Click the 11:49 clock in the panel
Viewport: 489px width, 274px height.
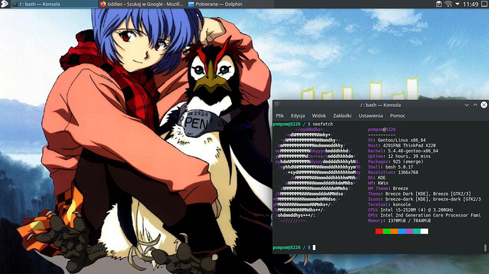click(471, 4)
